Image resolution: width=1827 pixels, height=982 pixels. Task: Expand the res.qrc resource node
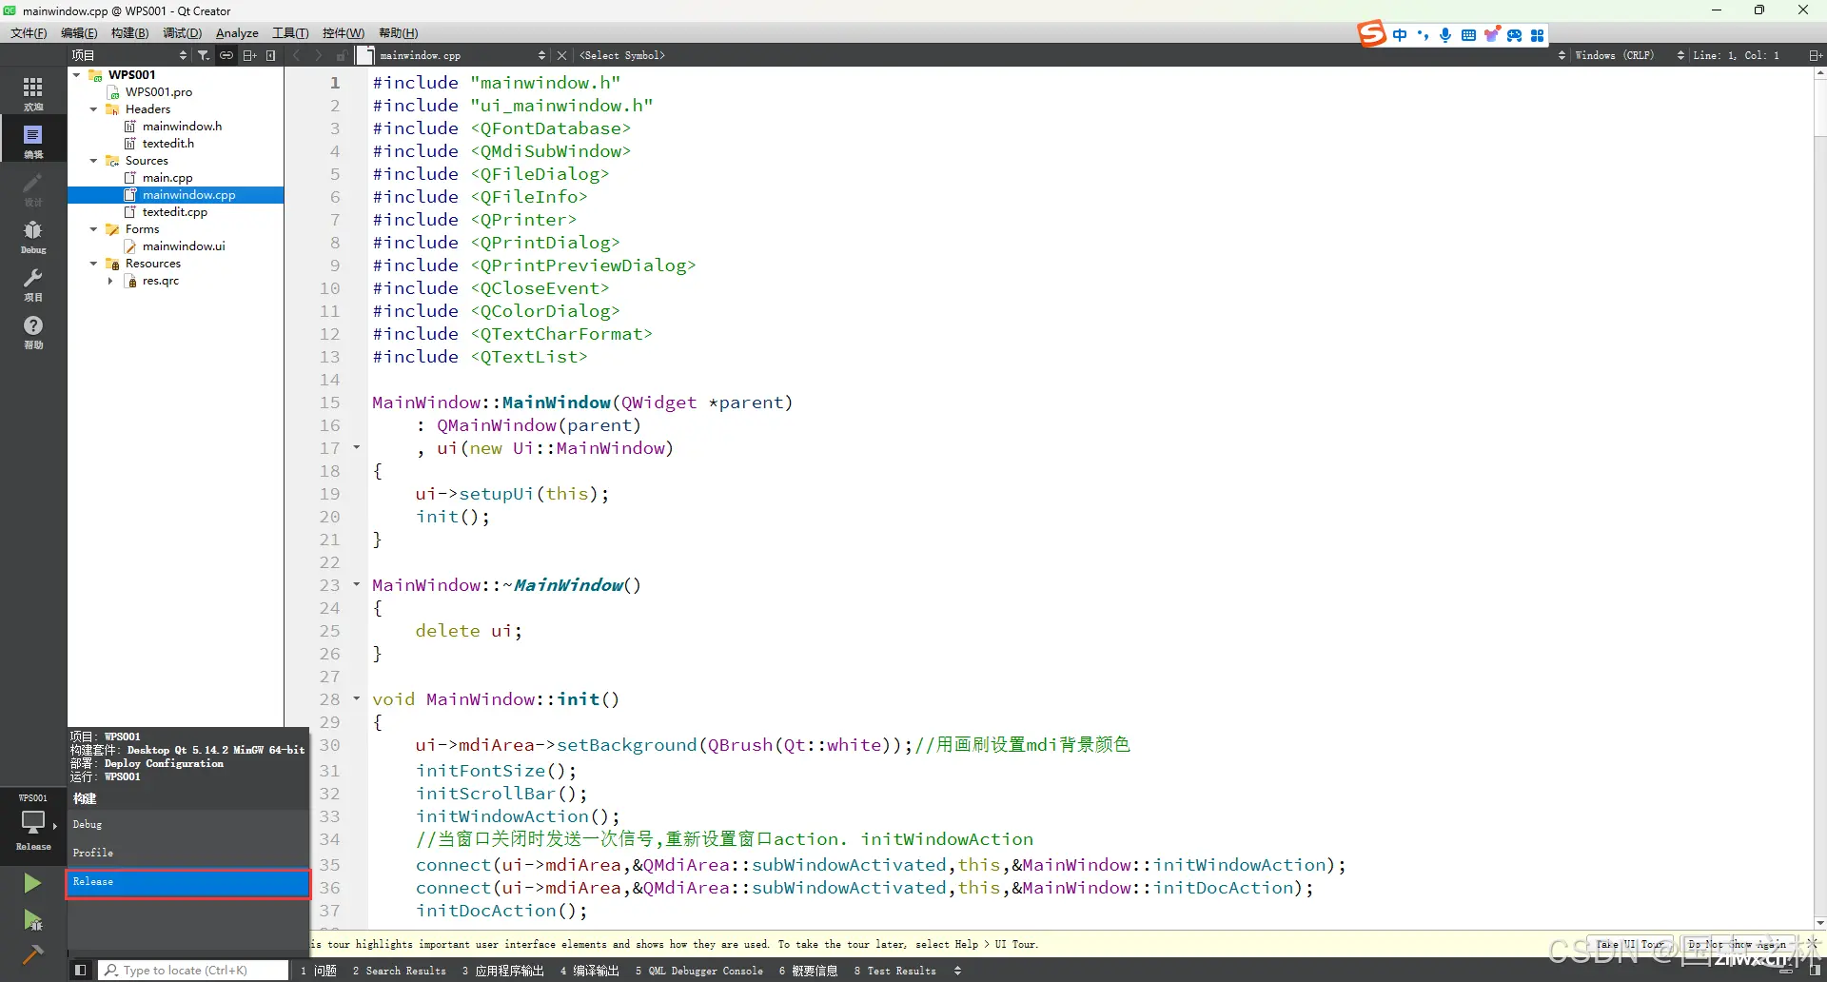110,281
